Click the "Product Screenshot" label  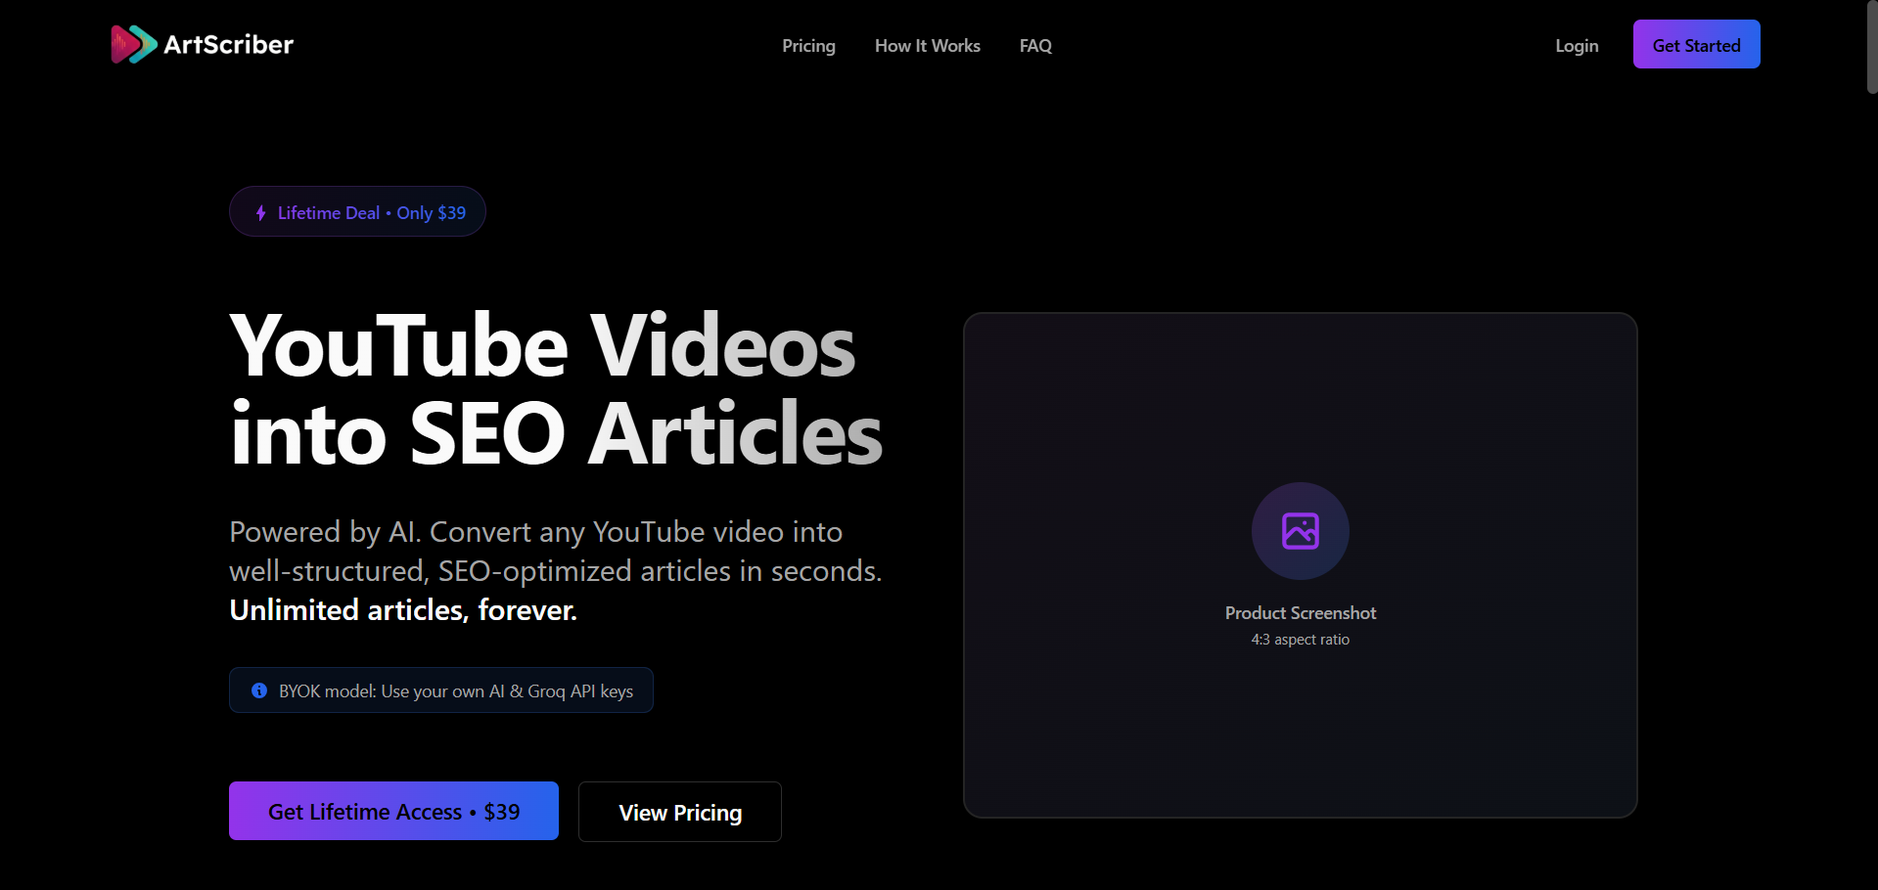pyautogui.click(x=1301, y=613)
